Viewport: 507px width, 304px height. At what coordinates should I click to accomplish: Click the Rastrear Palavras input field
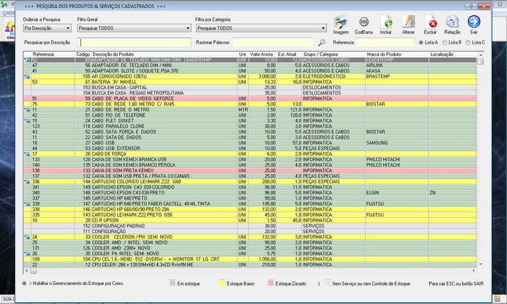pyautogui.click(x=273, y=42)
